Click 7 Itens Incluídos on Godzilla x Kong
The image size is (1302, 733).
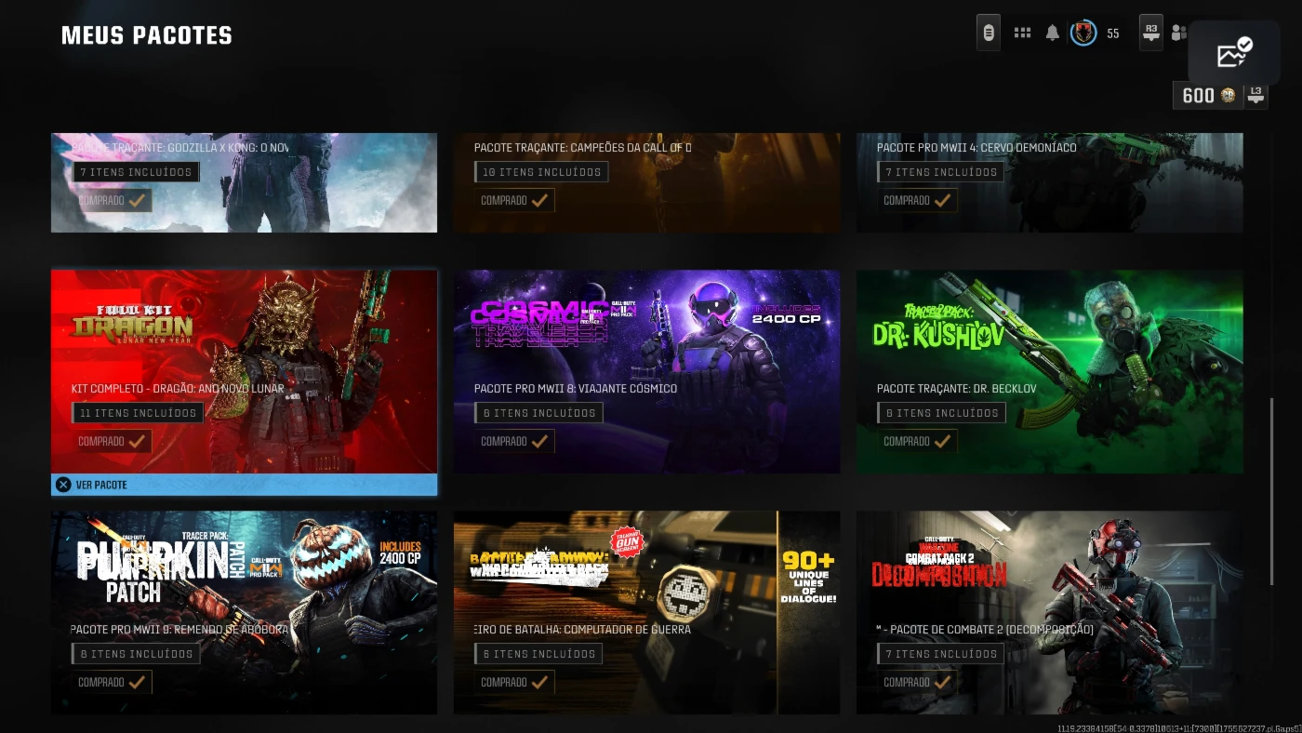pos(136,172)
